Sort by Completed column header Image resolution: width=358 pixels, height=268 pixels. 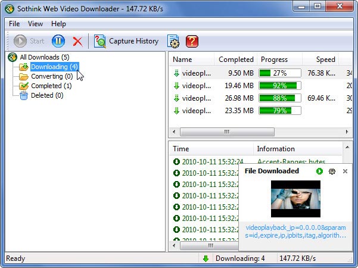point(236,60)
